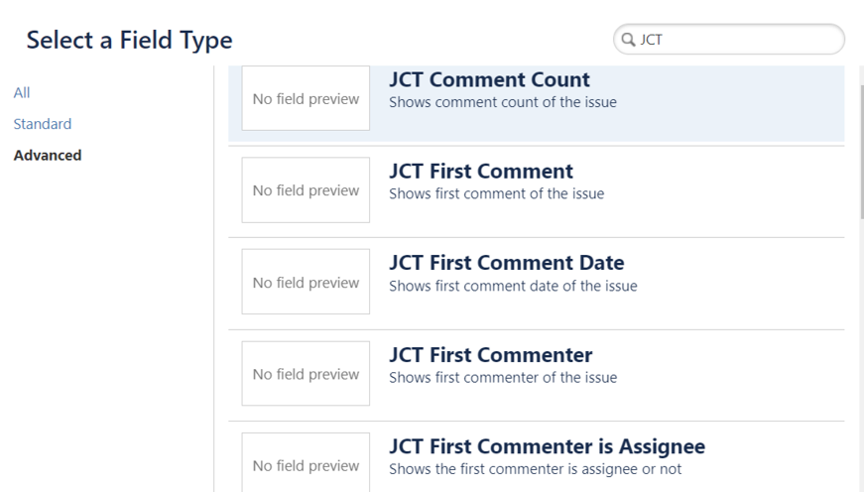Select the Advanced field category
864x492 pixels.
click(x=48, y=156)
